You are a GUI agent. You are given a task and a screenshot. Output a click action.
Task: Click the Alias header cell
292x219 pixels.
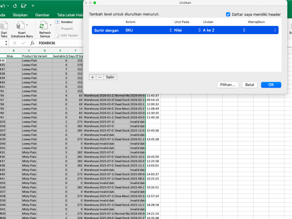tap(14, 56)
